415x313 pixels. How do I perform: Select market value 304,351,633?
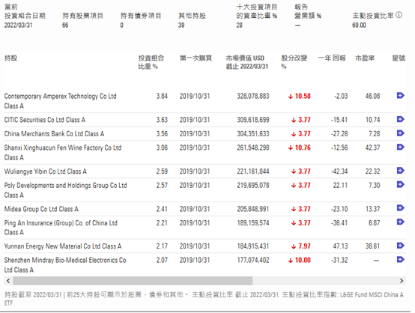(253, 133)
